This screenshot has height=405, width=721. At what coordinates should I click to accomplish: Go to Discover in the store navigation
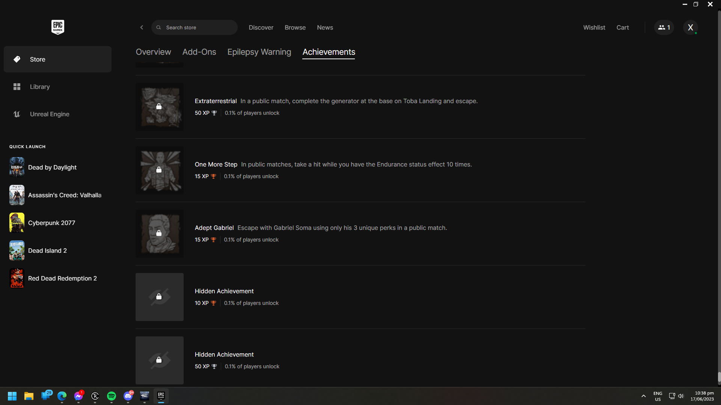click(261, 27)
